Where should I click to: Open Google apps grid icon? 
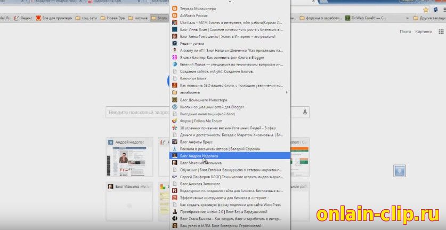(441, 31)
